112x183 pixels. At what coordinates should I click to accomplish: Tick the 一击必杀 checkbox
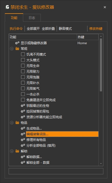coord(23,94)
